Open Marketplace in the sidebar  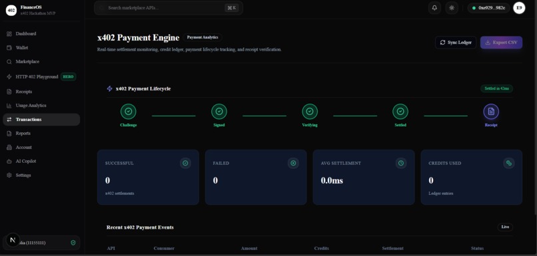click(x=41, y=62)
